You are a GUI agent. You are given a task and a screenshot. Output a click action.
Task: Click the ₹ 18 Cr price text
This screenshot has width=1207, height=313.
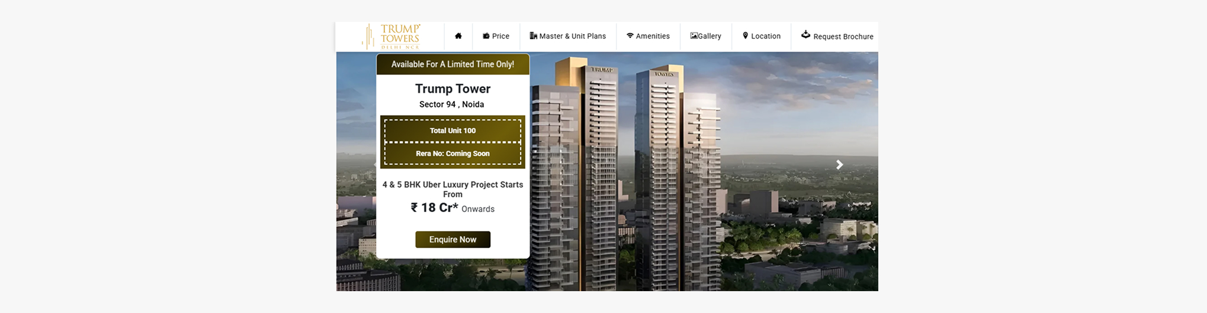tap(435, 208)
